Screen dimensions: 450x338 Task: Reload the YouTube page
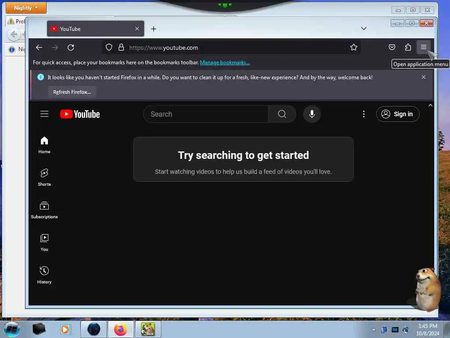(x=71, y=48)
